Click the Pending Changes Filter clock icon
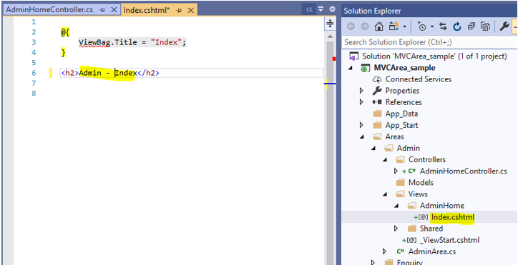Viewport: 518px width, 270px height. [x=422, y=26]
